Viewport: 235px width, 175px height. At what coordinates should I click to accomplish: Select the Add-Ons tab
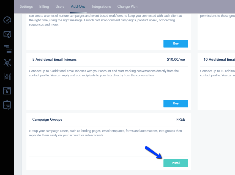coord(78,7)
